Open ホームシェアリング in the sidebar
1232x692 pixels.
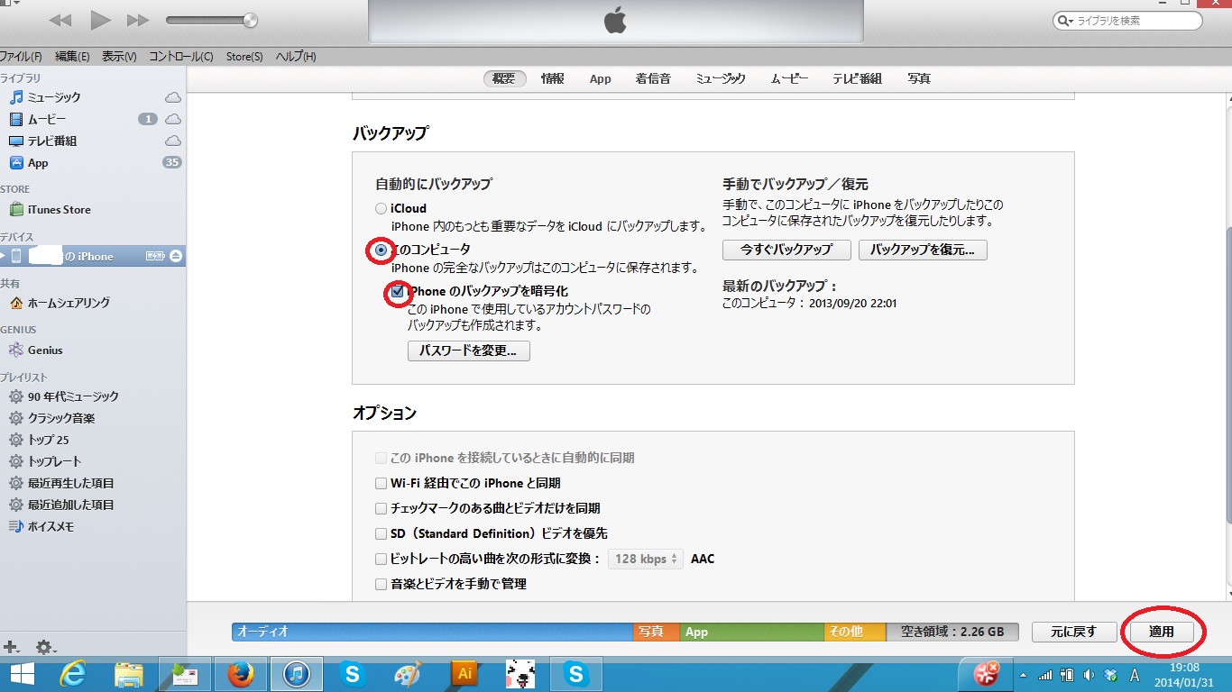click(x=69, y=304)
